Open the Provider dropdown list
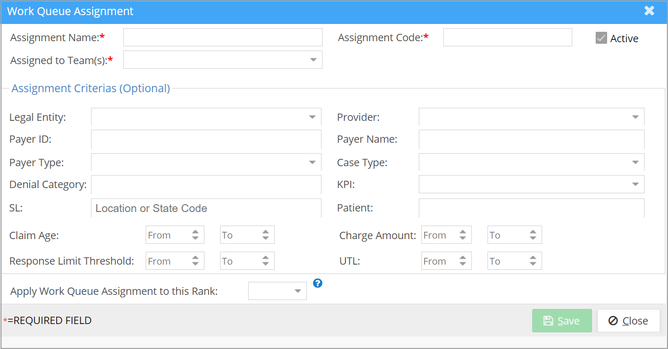The height and width of the screenshot is (349, 668). coord(635,117)
